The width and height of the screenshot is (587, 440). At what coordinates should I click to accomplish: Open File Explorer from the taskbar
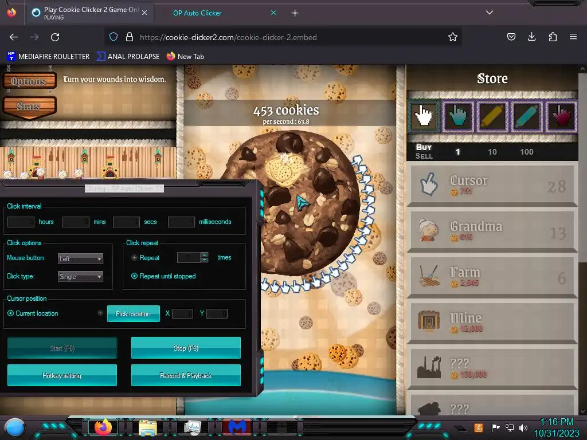pyautogui.click(x=148, y=427)
